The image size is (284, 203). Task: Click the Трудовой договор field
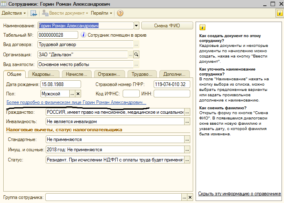86,44
